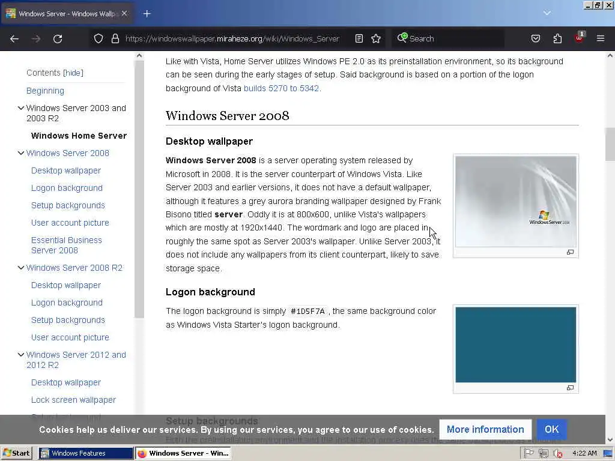Screen dimensions: 615x461
Task: Click the URL address bar
Action: click(232, 38)
